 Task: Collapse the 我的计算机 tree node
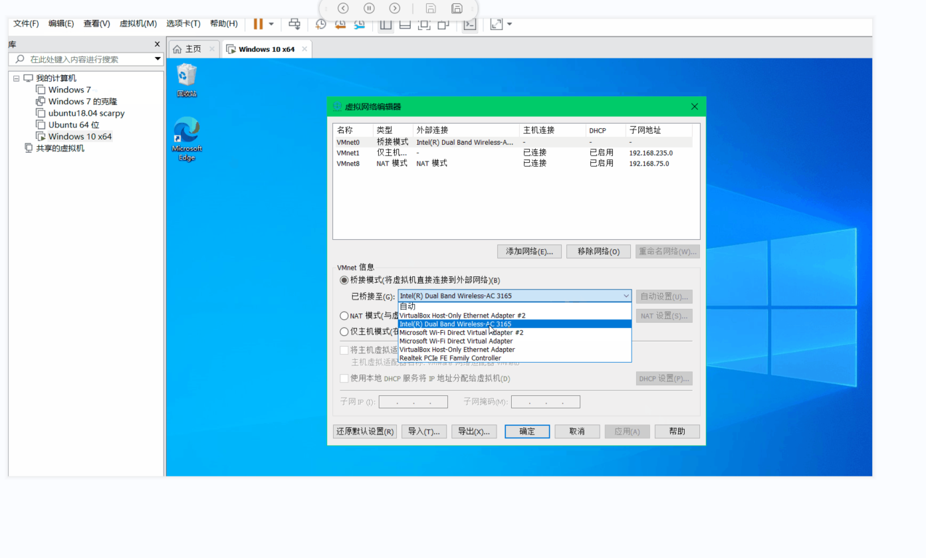tap(17, 78)
